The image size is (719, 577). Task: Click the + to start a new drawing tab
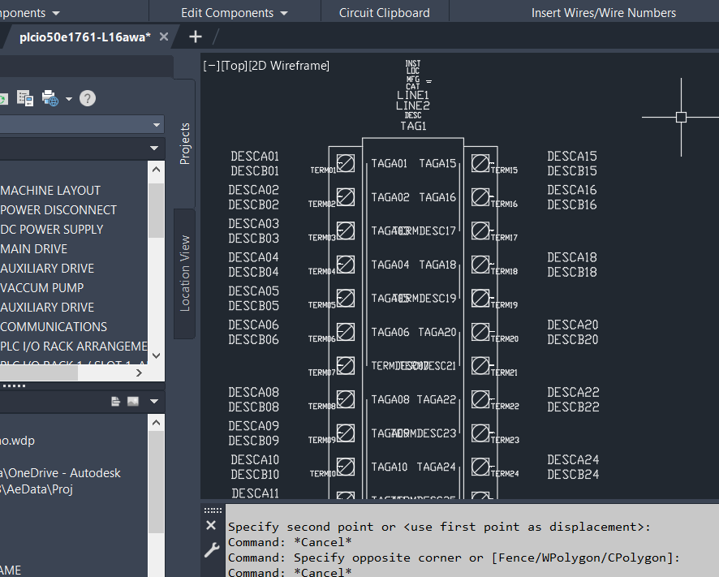click(x=195, y=37)
